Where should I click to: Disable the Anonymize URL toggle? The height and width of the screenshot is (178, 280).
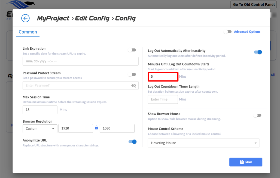tap(132, 141)
